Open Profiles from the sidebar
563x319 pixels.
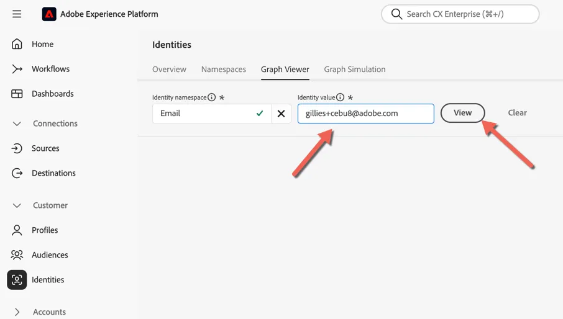45,230
